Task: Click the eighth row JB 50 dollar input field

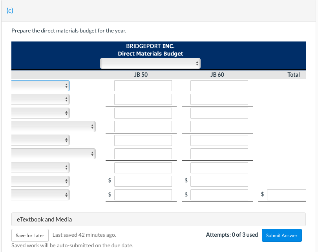Action: (143, 181)
